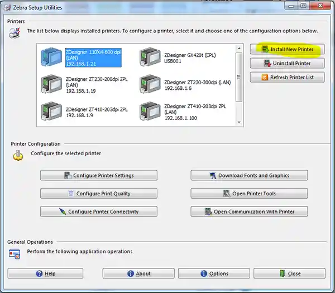Click the IP address 192.168.1.100
This screenshot has width=335, height=293.
pos(181,118)
